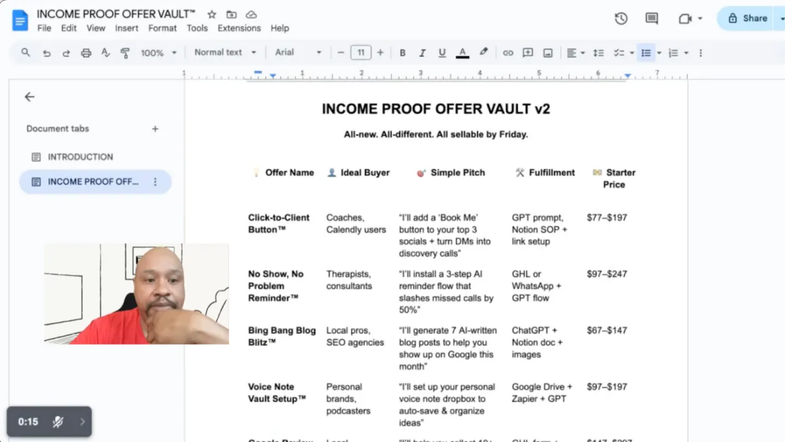
Task: Open version history clock icon
Action: point(621,19)
